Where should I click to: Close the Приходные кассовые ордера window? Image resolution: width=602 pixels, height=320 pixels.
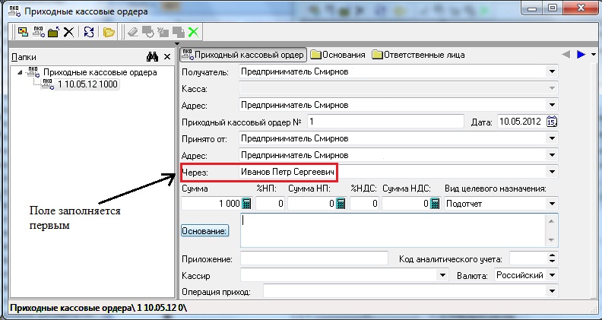coord(582,8)
